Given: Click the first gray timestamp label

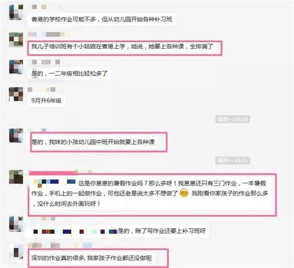Looking at the screenshot, I should click(x=233, y=119).
